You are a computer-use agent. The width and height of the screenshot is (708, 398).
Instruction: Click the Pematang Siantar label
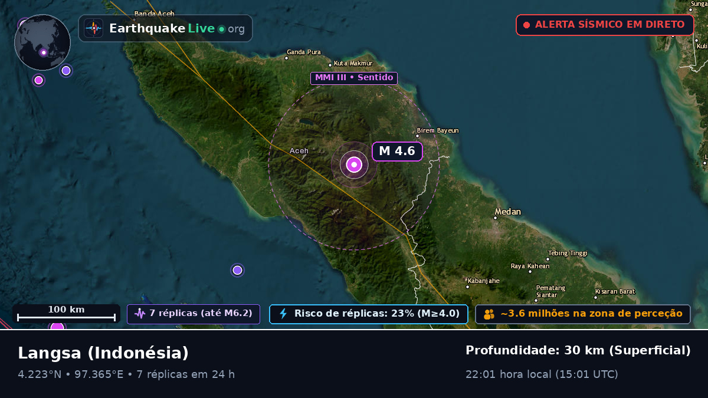point(550,291)
